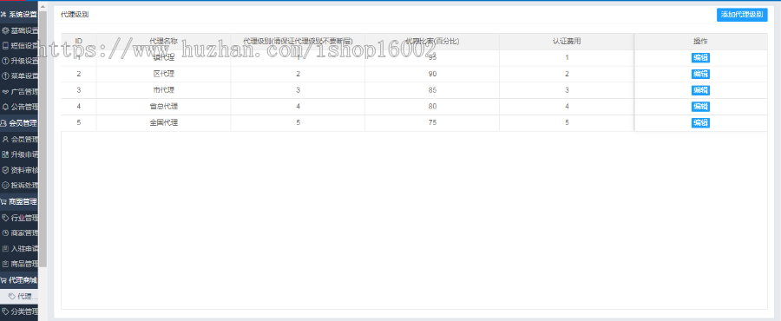Click the 代理级别 page title
This screenshot has width=781, height=321.
coord(75,15)
